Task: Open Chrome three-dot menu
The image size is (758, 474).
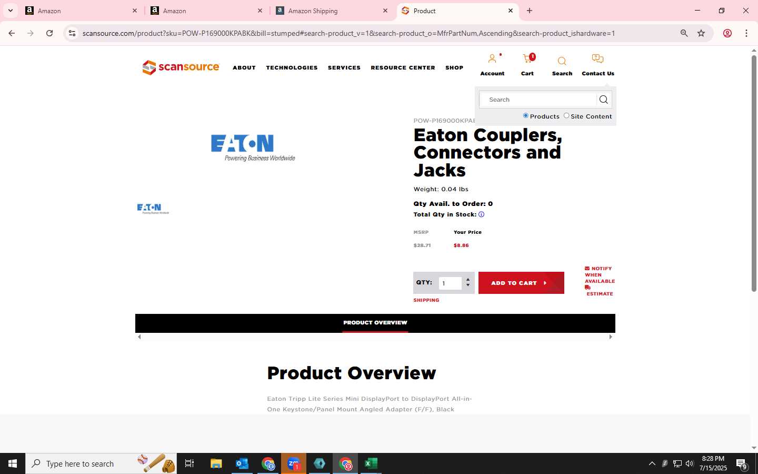Action: coord(746,33)
